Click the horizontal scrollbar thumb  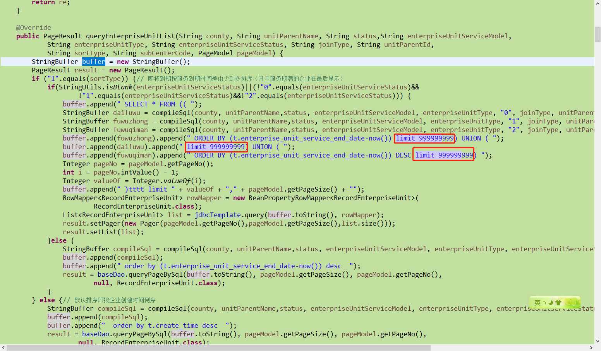click(x=219, y=348)
